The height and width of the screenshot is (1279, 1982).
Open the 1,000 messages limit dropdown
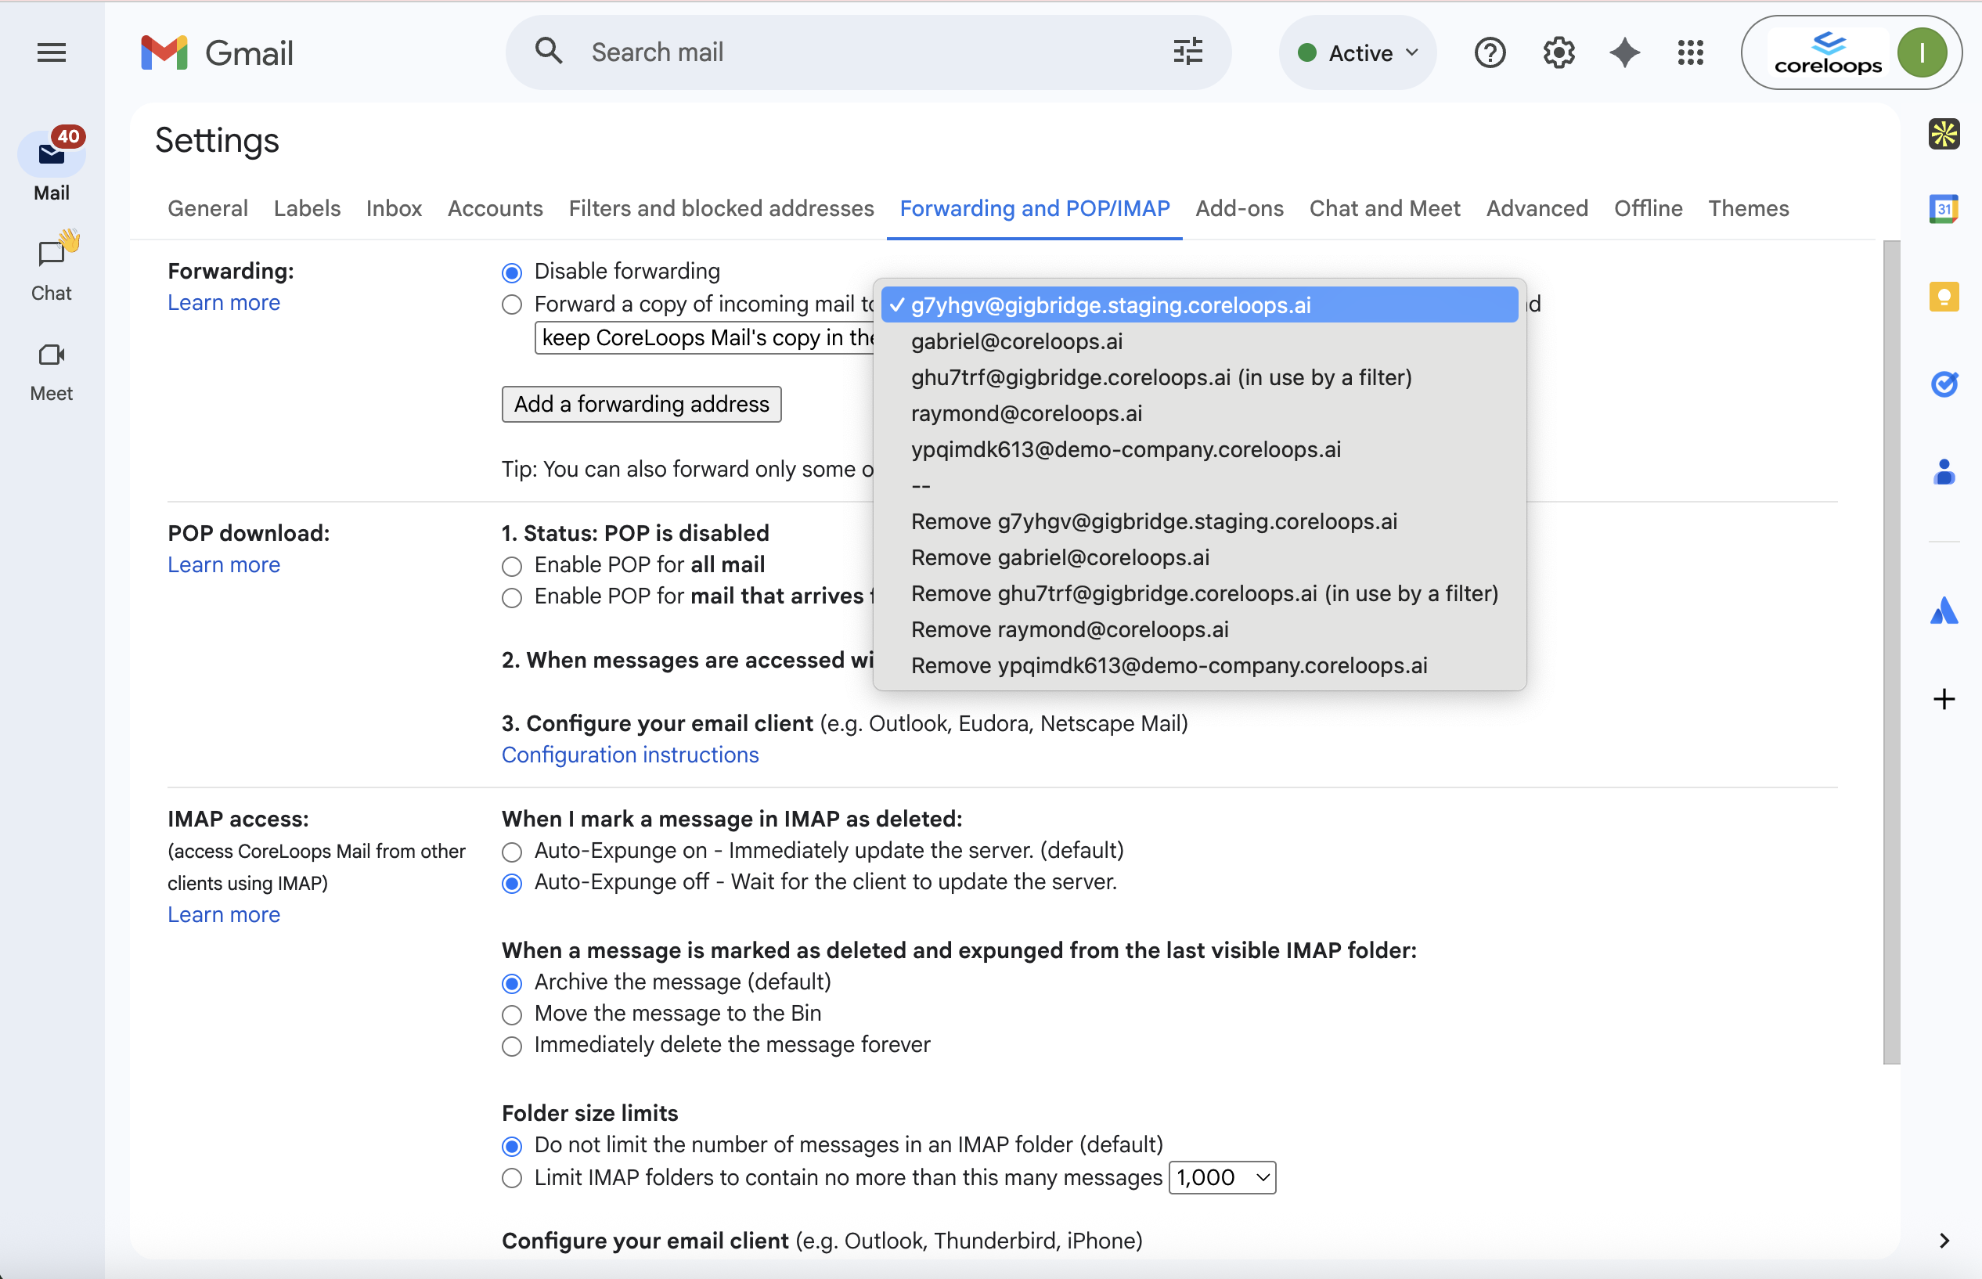coord(1221,1176)
